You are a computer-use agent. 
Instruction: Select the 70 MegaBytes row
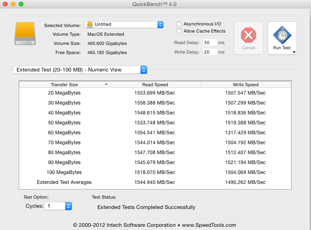coord(155,143)
